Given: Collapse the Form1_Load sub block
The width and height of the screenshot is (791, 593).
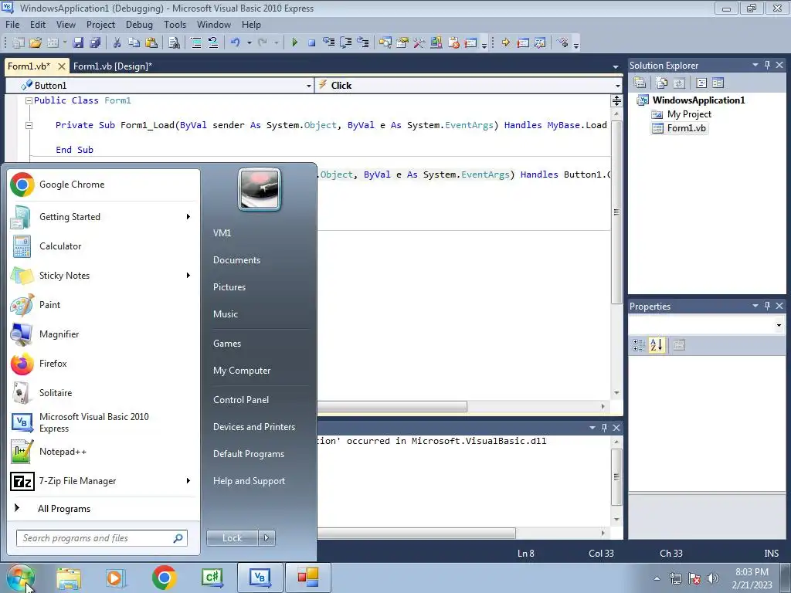Looking at the screenshot, I should point(29,126).
